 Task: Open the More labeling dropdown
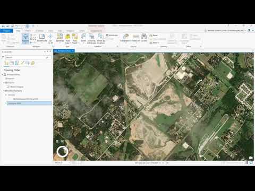tap(154, 42)
